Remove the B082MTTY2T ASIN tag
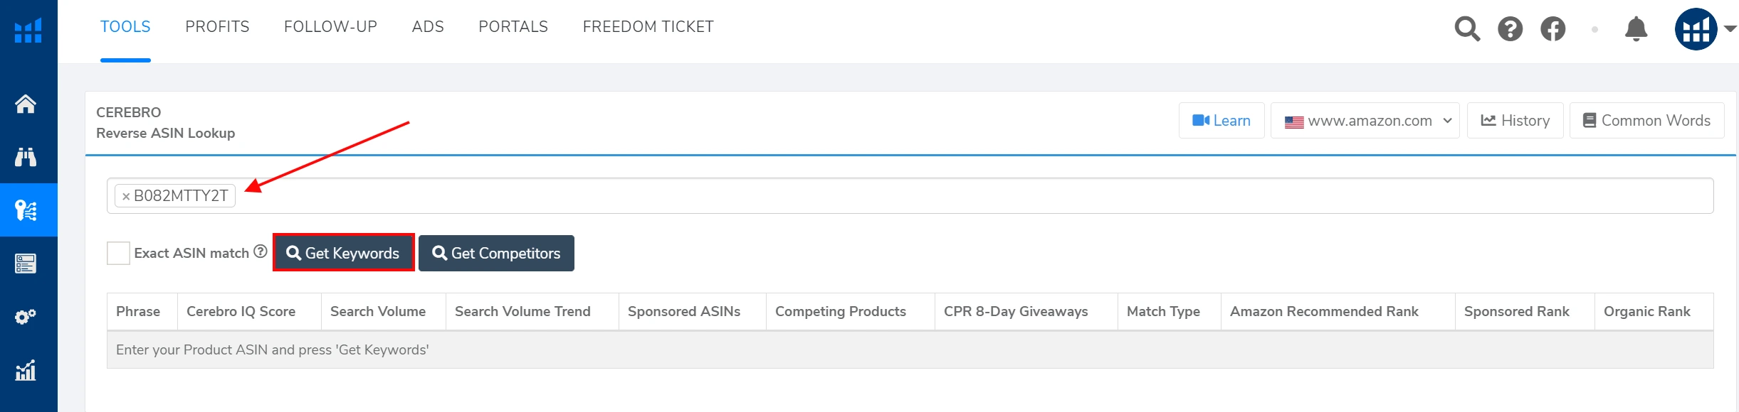Screen dimensions: 1739x412 pyautogui.click(x=126, y=197)
